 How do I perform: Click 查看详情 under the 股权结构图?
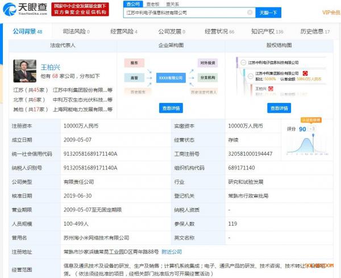279,108
